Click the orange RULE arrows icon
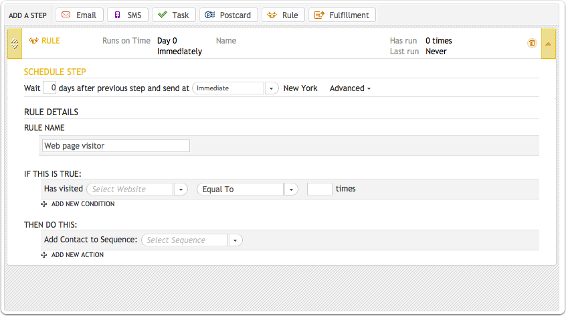The width and height of the screenshot is (566, 316). (x=33, y=40)
